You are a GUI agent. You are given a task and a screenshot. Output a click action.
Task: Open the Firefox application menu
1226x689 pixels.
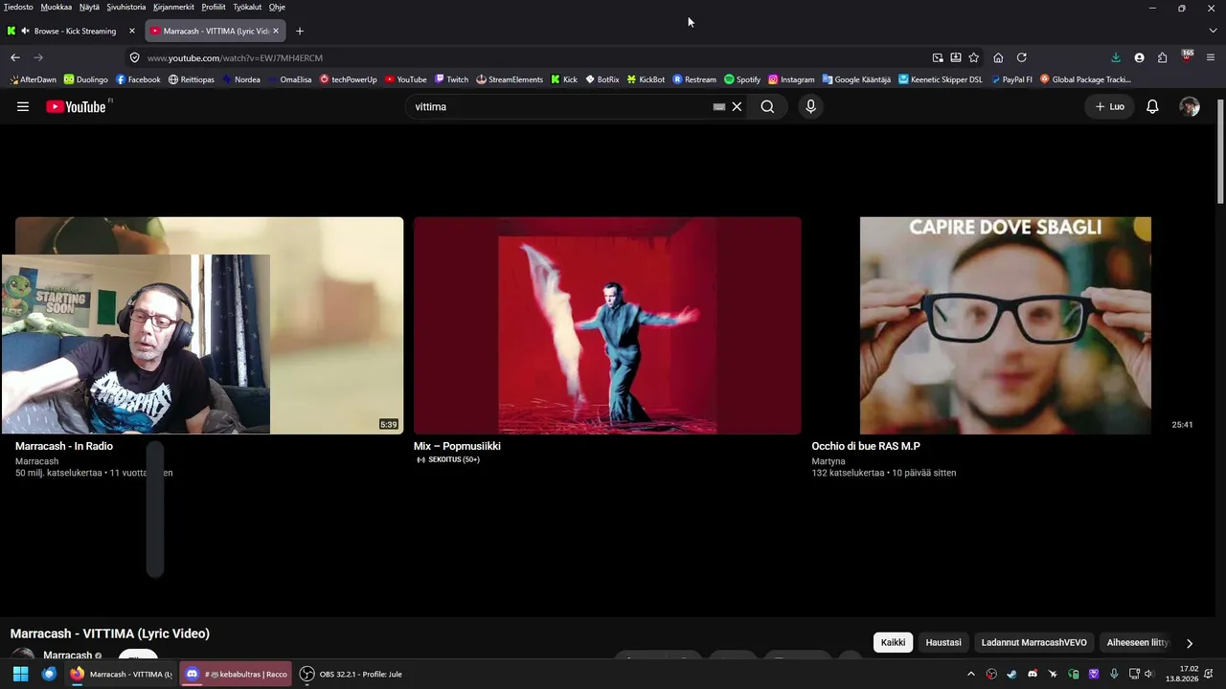click(1211, 57)
